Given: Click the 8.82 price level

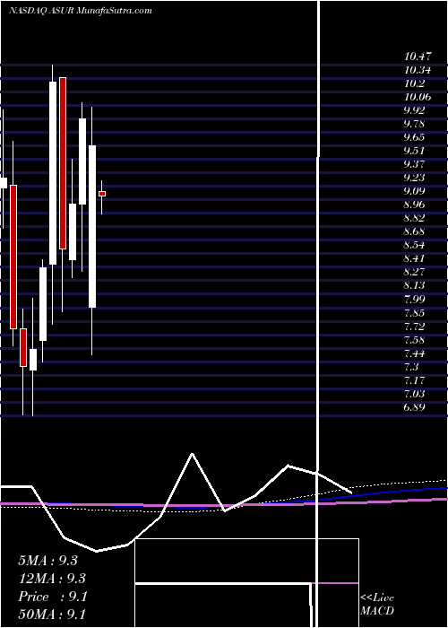Looking at the screenshot, I should pyautogui.click(x=414, y=218).
